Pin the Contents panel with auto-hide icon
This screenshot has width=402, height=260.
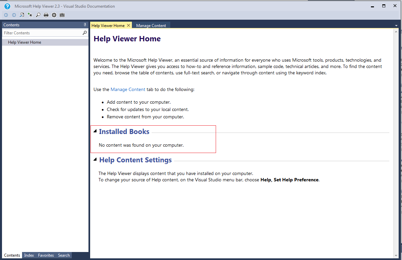coord(85,25)
